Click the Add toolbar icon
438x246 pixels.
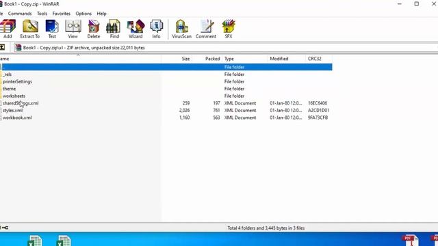[8, 29]
